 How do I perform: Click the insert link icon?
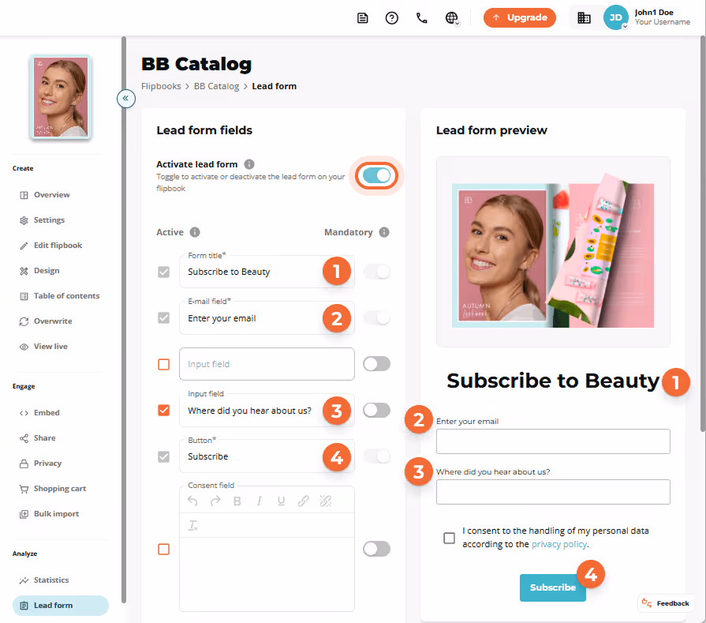pos(303,501)
